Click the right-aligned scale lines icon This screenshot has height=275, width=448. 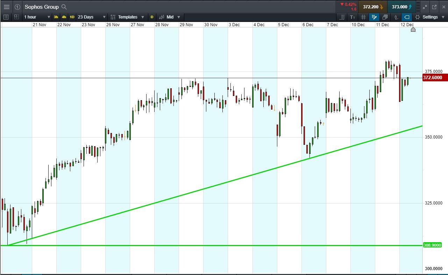click(x=342, y=17)
